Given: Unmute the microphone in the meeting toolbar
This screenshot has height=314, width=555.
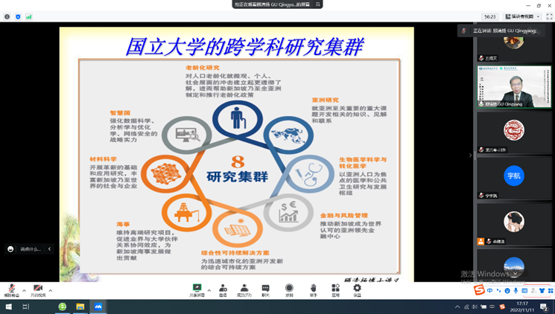Looking at the screenshot, I should [11, 288].
